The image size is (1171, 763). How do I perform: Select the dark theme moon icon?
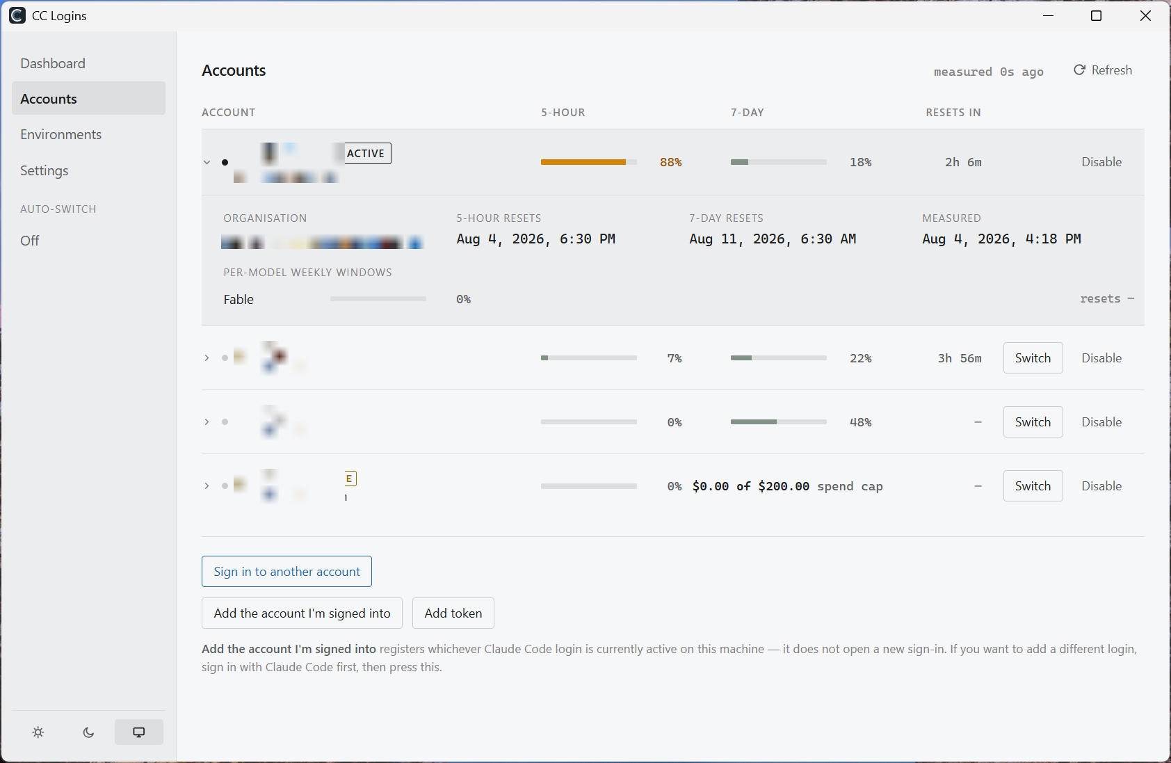88,732
